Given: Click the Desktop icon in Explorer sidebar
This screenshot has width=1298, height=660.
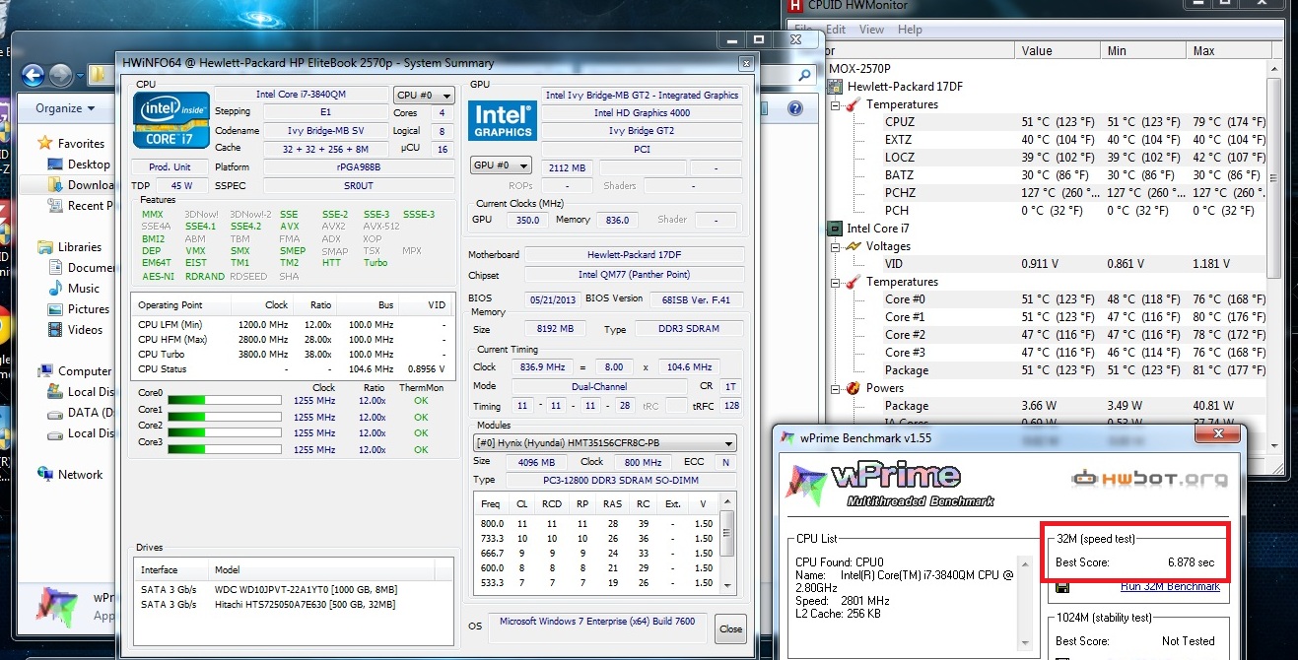Looking at the screenshot, I should click(55, 165).
